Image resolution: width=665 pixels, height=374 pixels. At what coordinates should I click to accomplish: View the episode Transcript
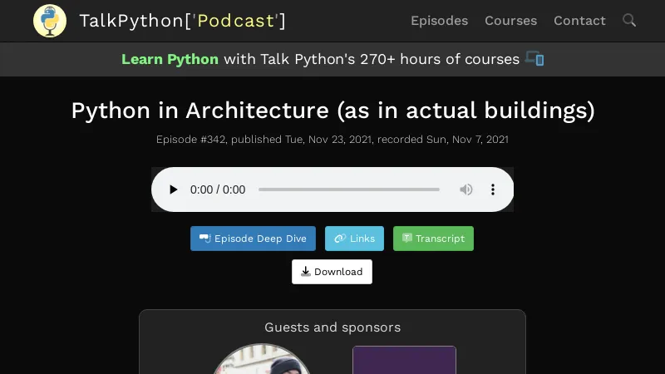tap(433, 239)
